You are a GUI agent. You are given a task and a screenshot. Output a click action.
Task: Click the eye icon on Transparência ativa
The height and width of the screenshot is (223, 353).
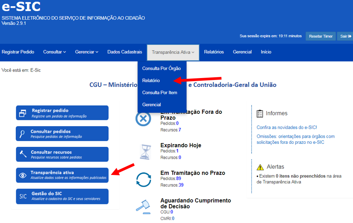pyautogui.click(x=23, y=175)
